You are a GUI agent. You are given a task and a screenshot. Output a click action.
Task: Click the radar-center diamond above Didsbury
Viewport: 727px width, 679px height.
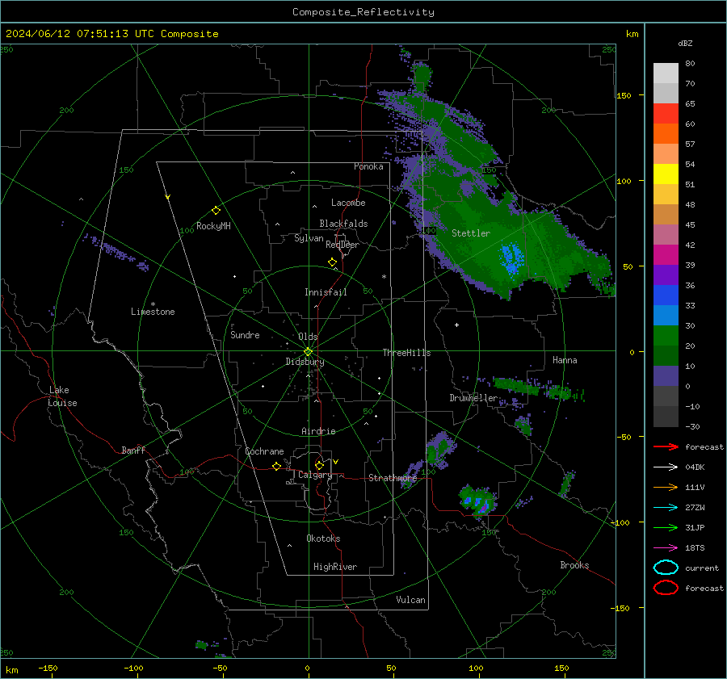(x=309, y=352)
